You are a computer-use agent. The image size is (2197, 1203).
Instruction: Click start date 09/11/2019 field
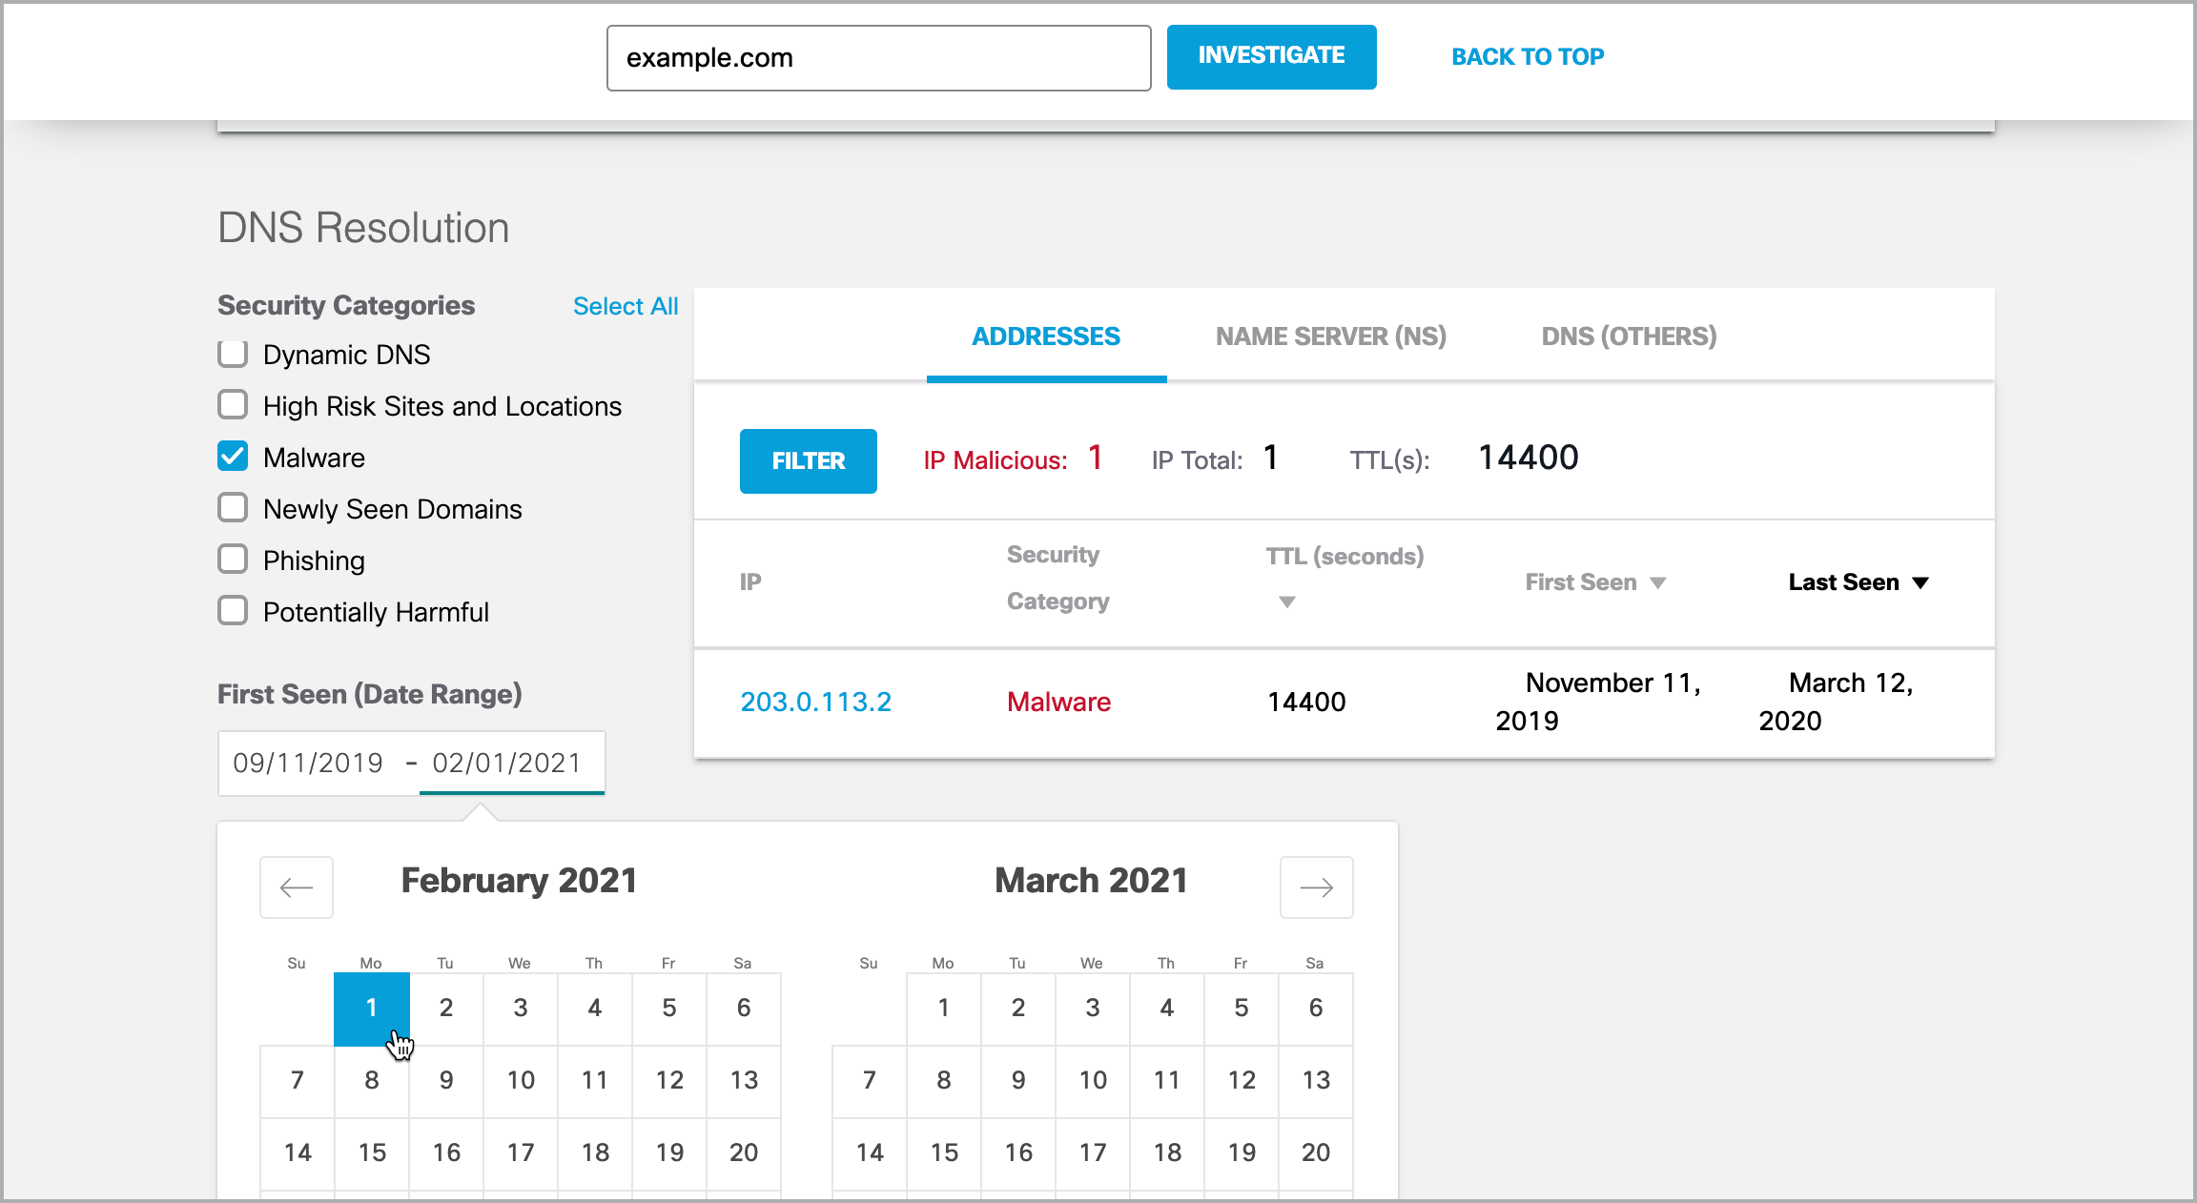pos(307,764)
